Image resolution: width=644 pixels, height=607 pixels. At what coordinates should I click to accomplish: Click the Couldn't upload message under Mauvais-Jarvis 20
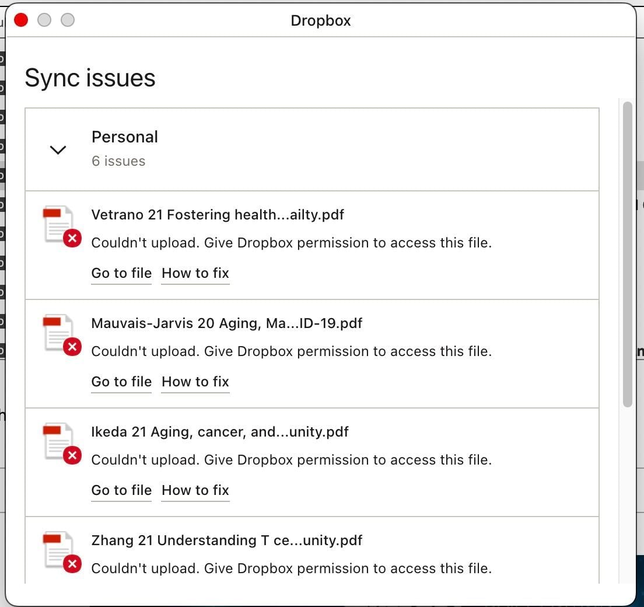[292, 351]
